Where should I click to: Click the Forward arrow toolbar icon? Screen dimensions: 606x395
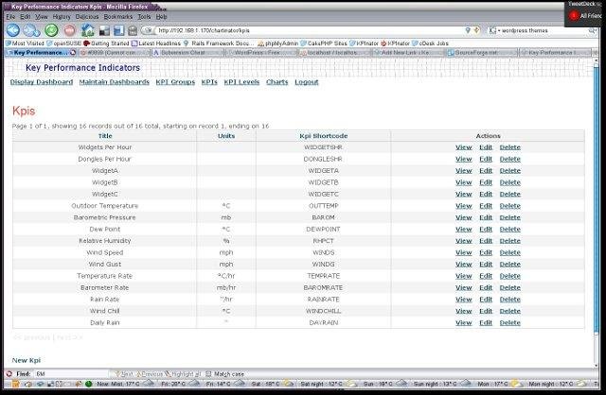coord(31,30)
